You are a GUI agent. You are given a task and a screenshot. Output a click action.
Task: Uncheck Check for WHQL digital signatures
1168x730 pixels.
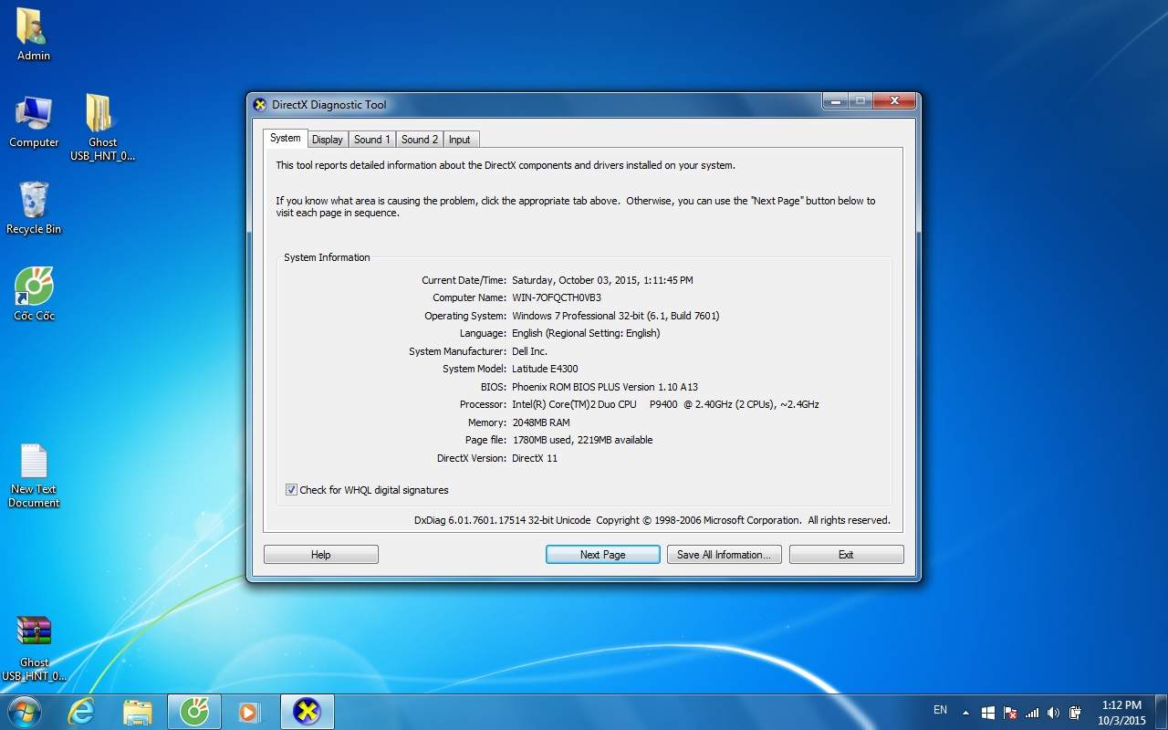pos(291,490)
